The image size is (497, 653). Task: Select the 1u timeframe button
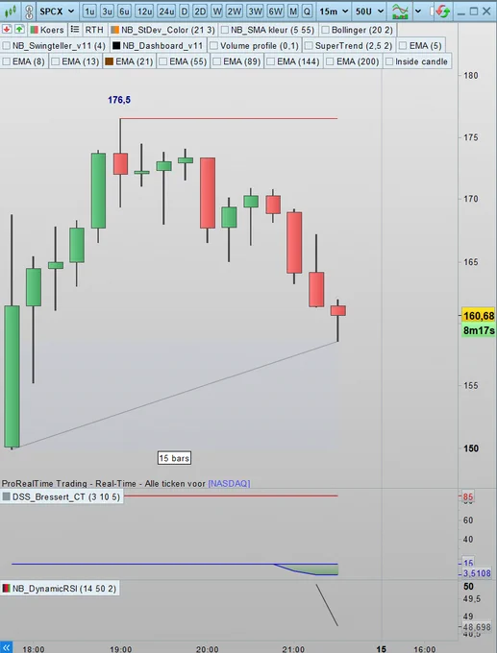(x=89, y=12)
